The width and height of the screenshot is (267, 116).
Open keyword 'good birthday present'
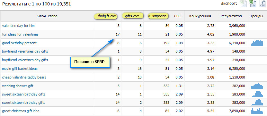tap(19, 43)
